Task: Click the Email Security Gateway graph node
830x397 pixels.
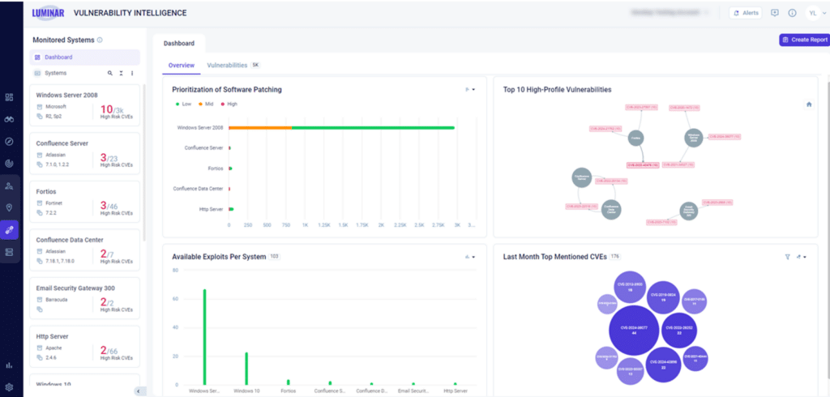Action: pyautogui.click(x=689, y=211)
